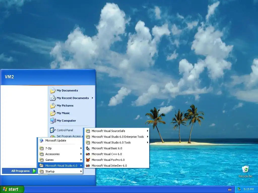The height and width of the screenshot is (193, 258).
Task: Click the Games text label
Action: [x=49, y=160]
